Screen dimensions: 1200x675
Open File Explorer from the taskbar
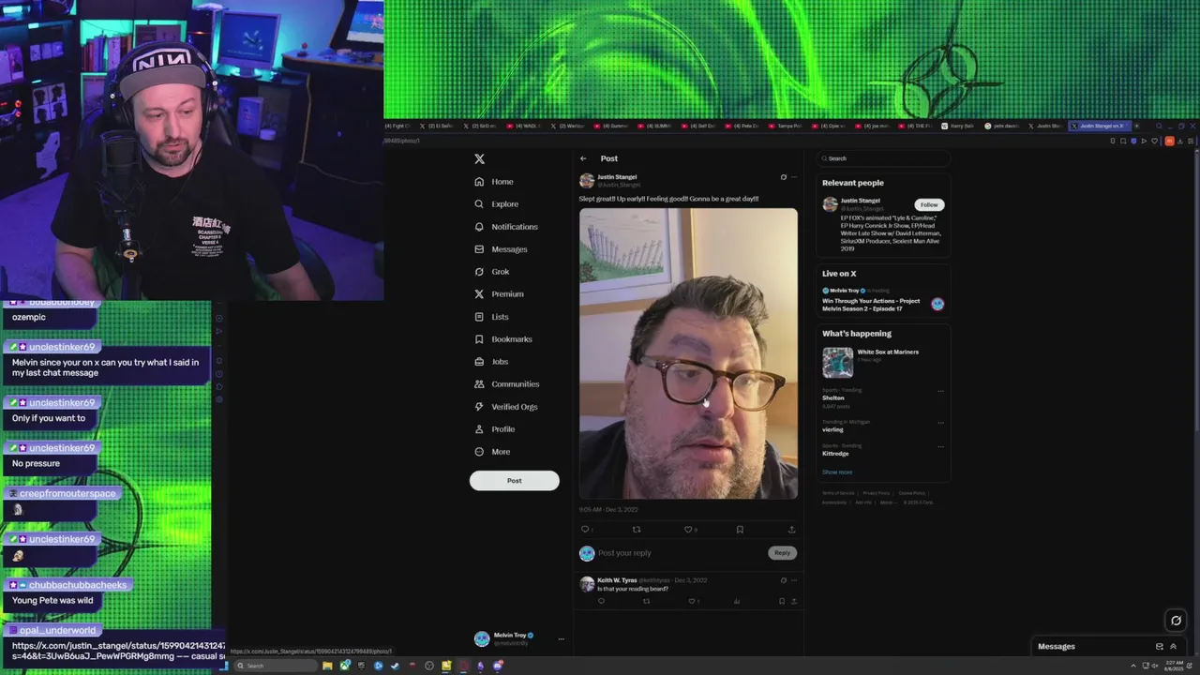(327, 666)
